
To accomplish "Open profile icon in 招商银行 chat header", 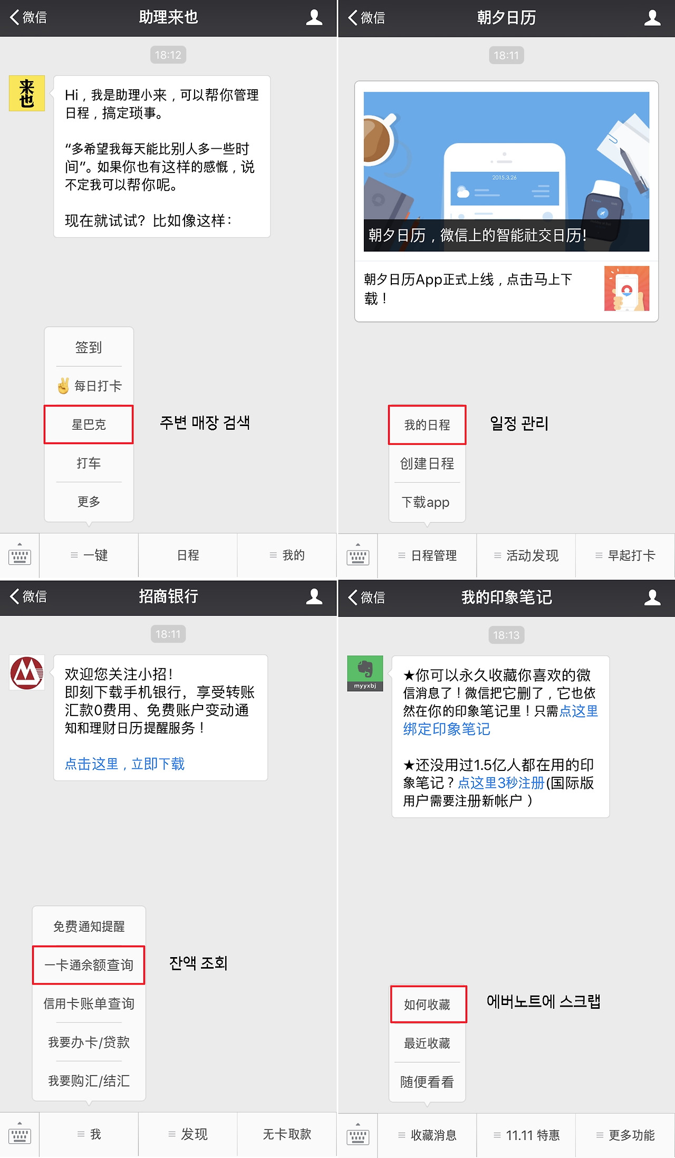I will [x=314, y=596].
